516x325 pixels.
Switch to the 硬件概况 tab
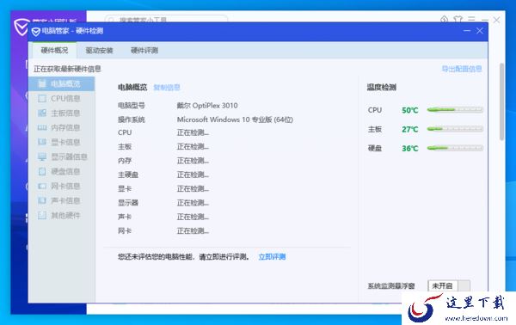pos(54,51)
